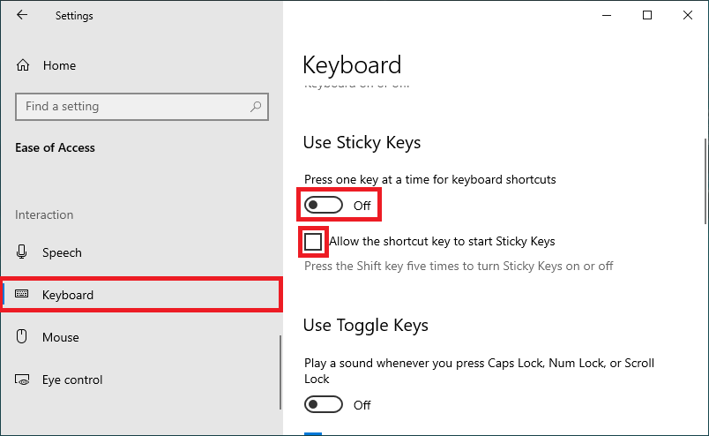709x436 pixels.
Task: Click the mouse icon in the sidebar
Action: coord(23,337)
